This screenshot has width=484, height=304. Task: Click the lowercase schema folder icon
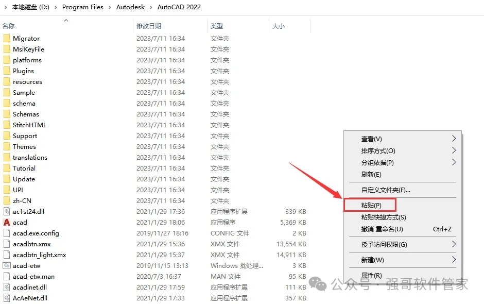pyautogui.click(x=7, y=103)
